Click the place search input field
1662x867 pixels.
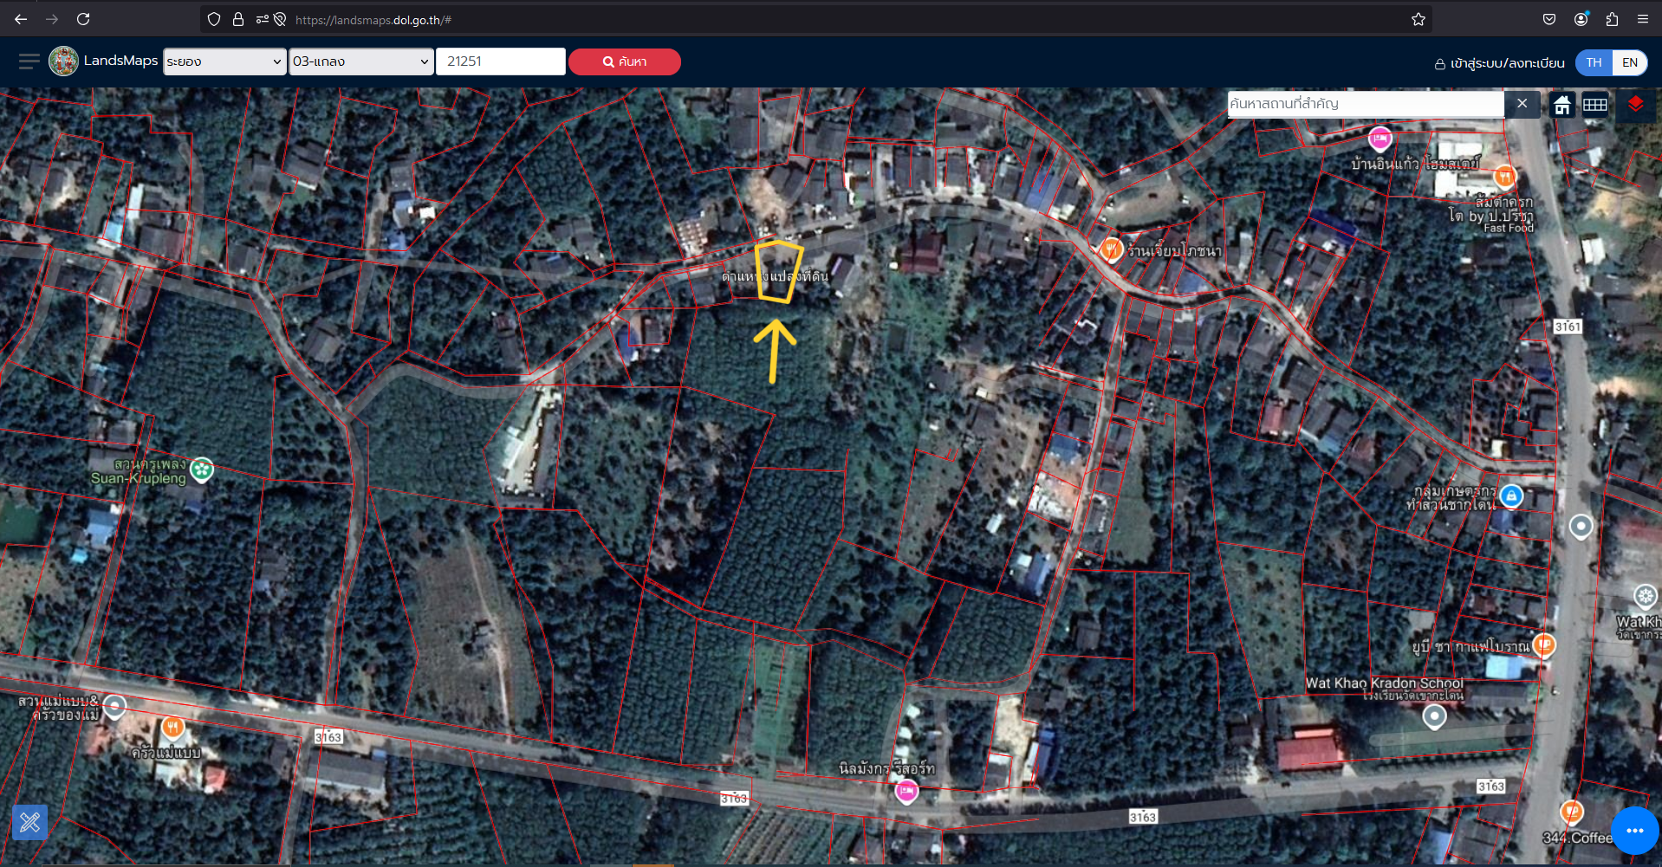coord(1366,104)
